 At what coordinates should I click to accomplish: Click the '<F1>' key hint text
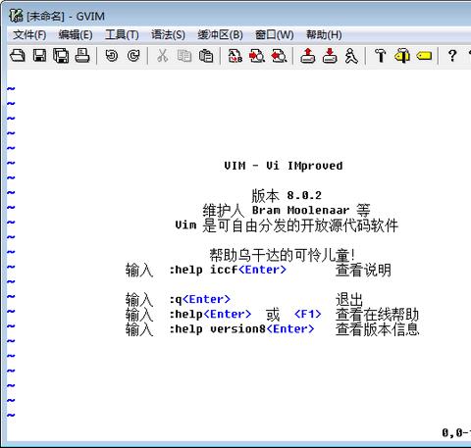(308, 314)
